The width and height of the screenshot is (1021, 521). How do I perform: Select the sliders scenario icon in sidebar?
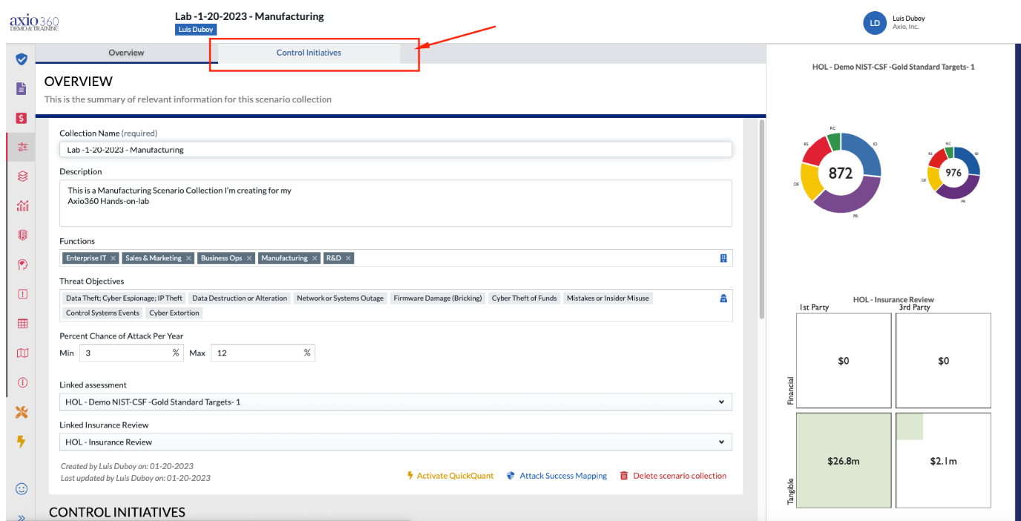click(x=22, y=147)
